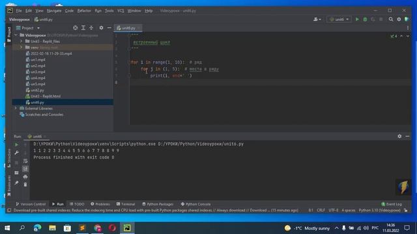This screenshot has height=234, width=417.
Task: Run unit6 with green toolbar play button
Action: click(357, 19)
